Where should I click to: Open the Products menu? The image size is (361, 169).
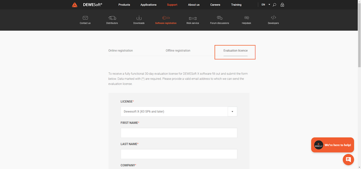pyautogui.click(x=124, y=5)
